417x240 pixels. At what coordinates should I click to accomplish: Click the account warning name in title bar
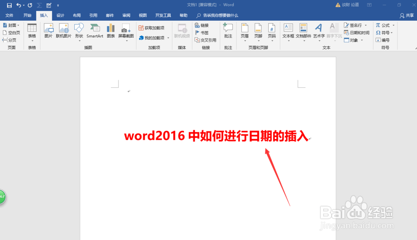tap(347, 5)
